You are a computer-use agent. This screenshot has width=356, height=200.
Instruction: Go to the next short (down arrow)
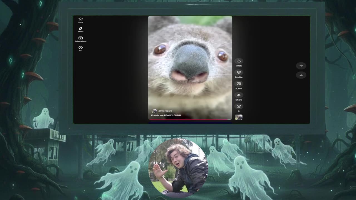301,75
